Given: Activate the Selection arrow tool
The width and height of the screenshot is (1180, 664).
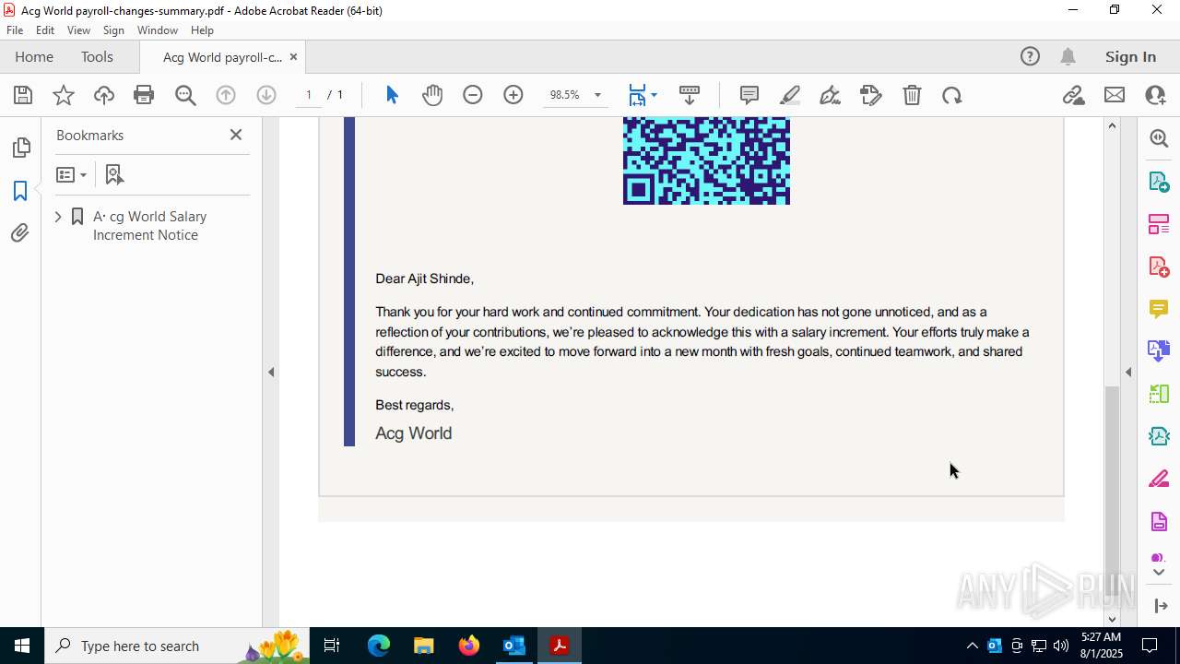Looking at the screenshot, I should (x=392, y=95).
